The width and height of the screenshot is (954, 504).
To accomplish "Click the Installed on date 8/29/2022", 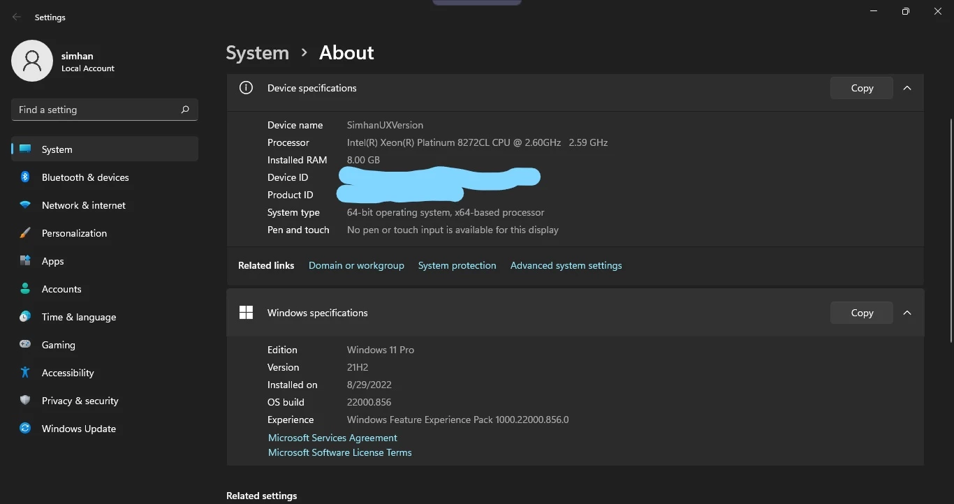I will tap(369, 385).
